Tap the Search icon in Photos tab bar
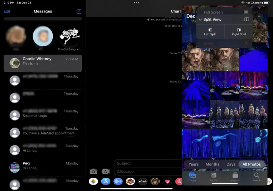Viewport: 273px width, 191px height. coord(257,176)
